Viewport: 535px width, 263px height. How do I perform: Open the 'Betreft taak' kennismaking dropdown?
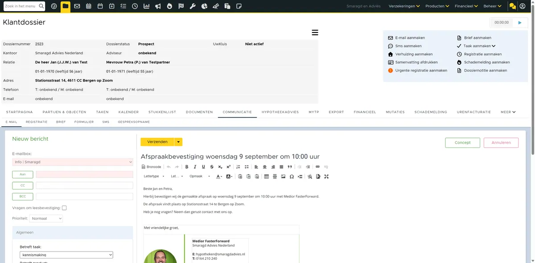tap(66, 255)
